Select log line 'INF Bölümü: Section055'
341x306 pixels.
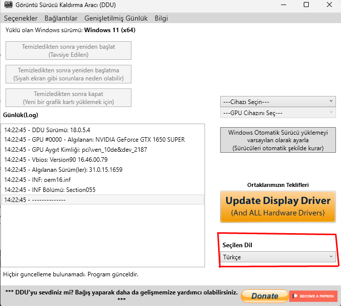coord(103,190)
